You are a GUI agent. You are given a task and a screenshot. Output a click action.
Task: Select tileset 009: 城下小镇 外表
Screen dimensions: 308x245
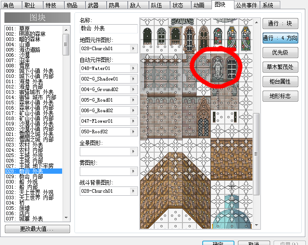pyautogui.click(x=33, y=71)
